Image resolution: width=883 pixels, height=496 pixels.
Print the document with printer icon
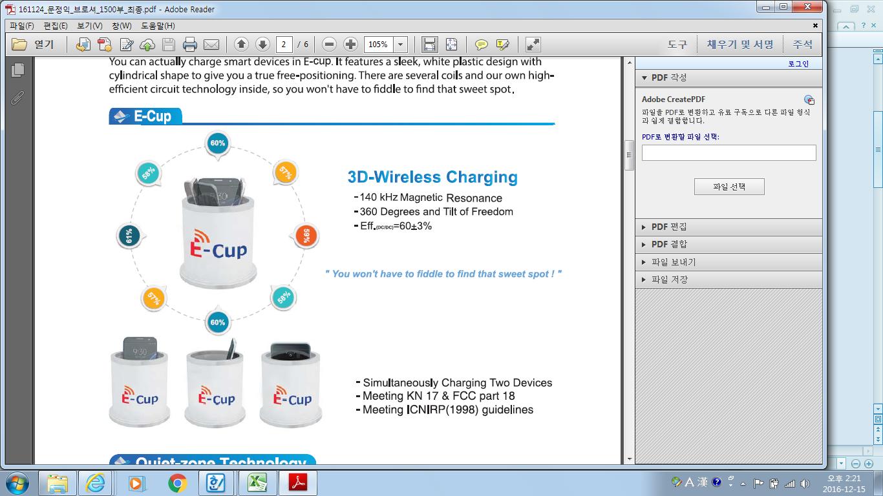click(190, 45)
